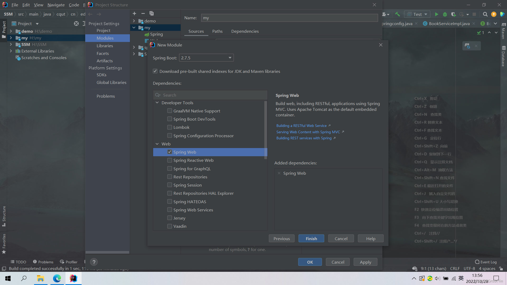Enable the Vaadin dependency
Image resolution: width=507 pixels, height=285 pixels.
(x=170, y=226)
